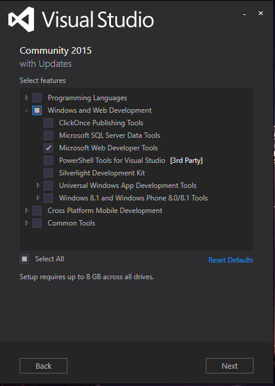Collapse Windows and Web Development node
The height and width of the screenshot is (386, 275).
coord(27,111)
